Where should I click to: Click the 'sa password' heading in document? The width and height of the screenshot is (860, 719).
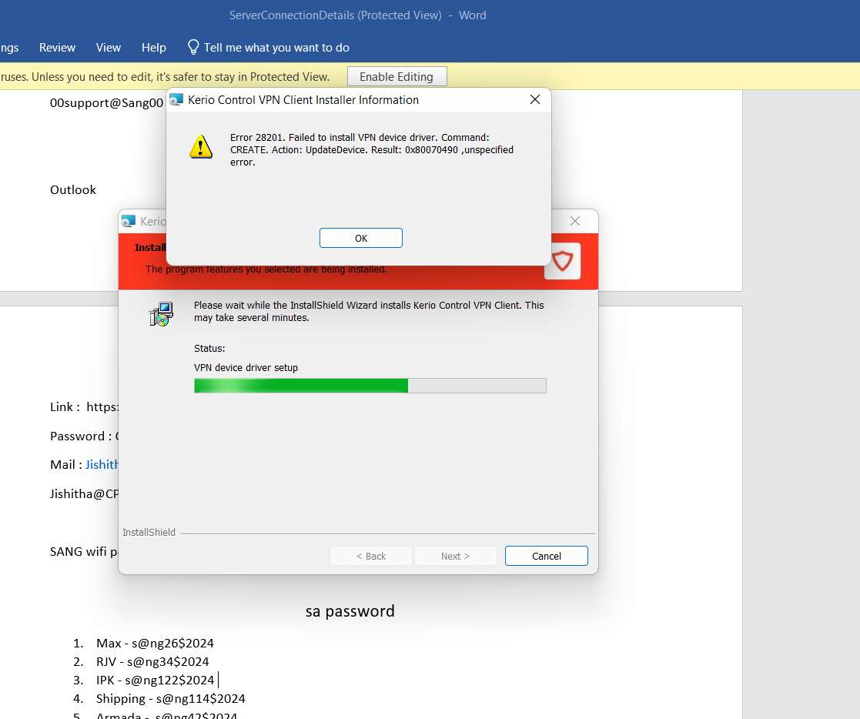[x=350, y=611]
